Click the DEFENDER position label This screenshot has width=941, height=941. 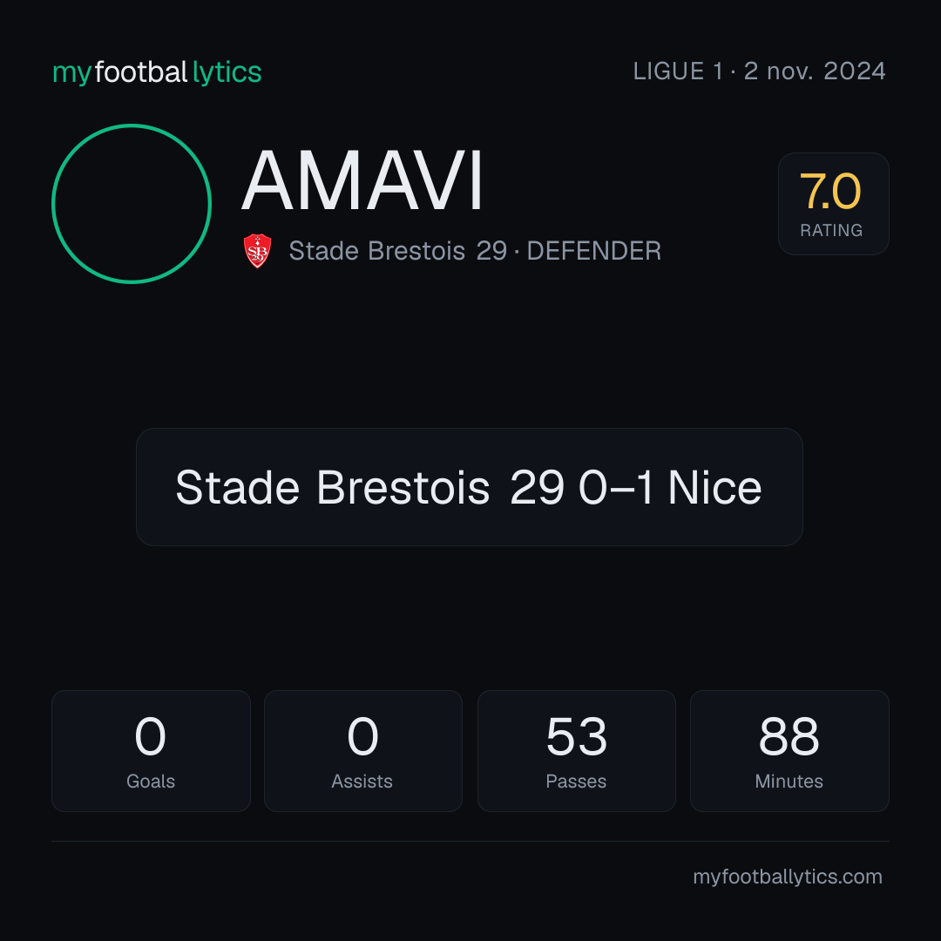[x=593, y=251]
